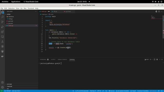Open the bash terminal profile selector
The image size is (164, 92).
point(147,60)
